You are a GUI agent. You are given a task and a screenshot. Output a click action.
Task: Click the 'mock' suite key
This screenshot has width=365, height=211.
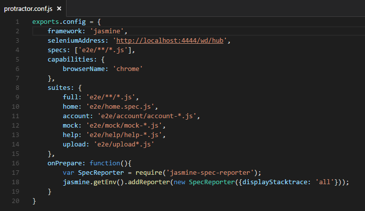click(71, 126)
